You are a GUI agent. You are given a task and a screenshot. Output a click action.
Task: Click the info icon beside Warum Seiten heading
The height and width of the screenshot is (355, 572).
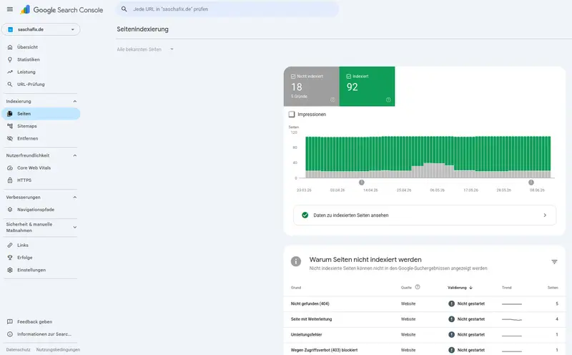click(296, 261)
